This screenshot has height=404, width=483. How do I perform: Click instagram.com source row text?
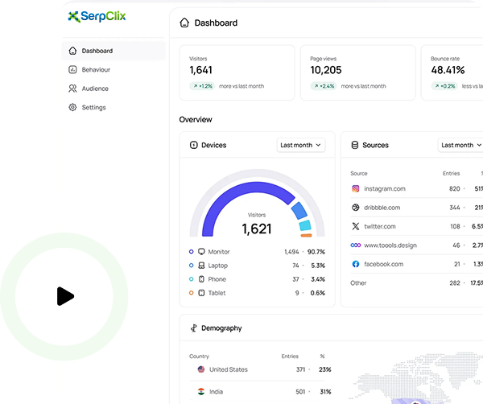click(x=385, y=189)
